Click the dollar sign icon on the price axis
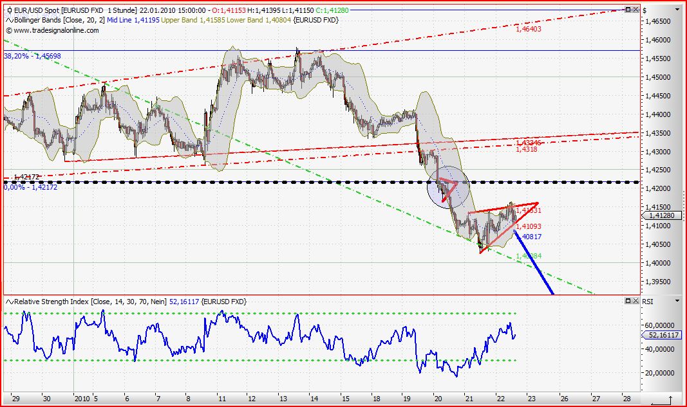 pyautogui.click(x=644, y=10)
